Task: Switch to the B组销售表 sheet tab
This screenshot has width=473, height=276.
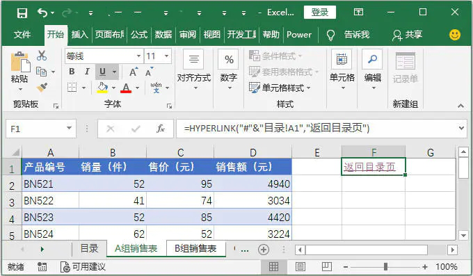Action: coord(195,249)
